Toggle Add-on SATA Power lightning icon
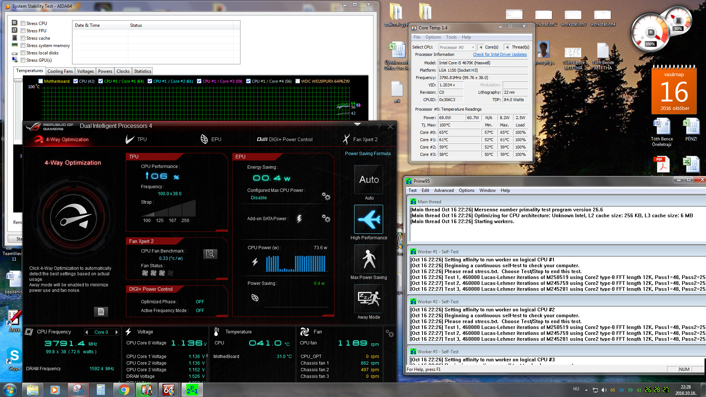The height and width of the screenshot is (397, 706). (x=299, y=219)
